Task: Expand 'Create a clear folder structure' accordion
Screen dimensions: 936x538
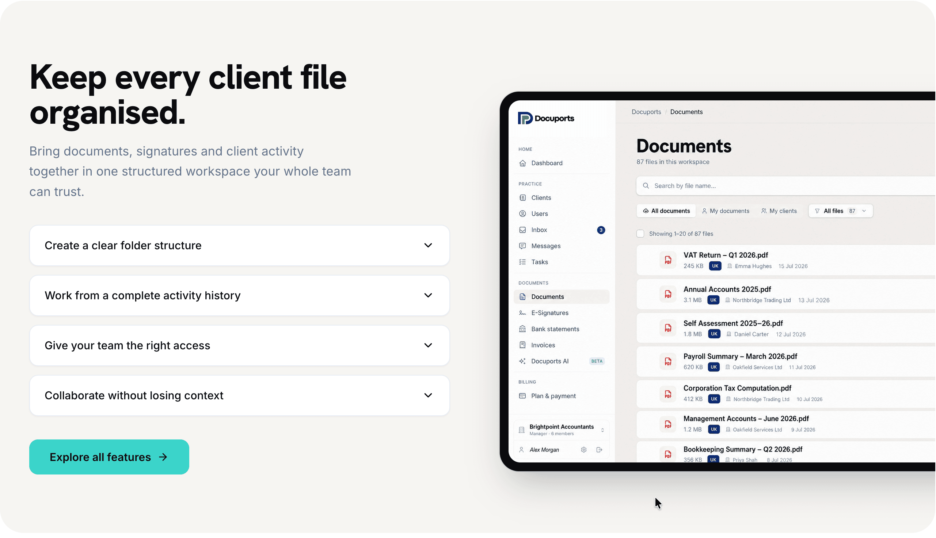Action: pos(240,246)
